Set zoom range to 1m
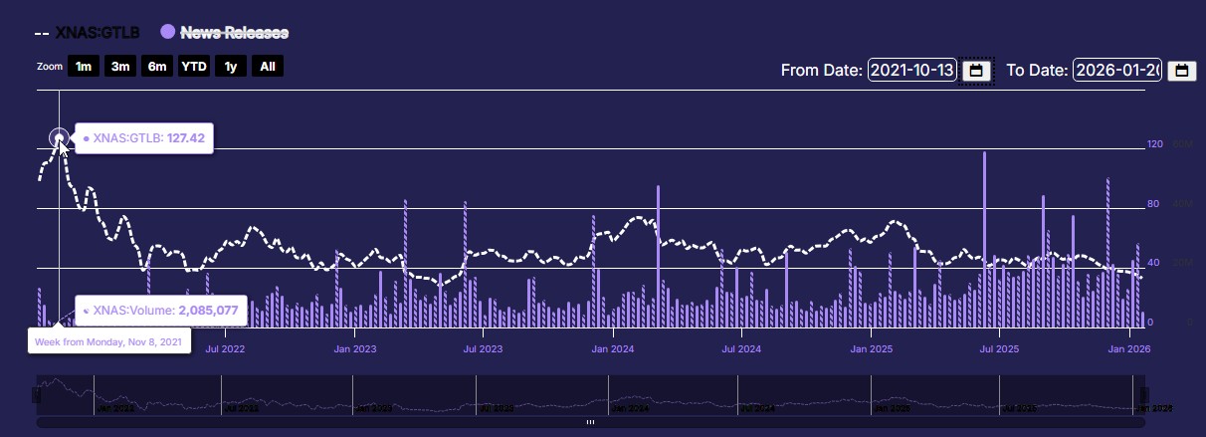The image size is (1206, 437). click(84, 67)
